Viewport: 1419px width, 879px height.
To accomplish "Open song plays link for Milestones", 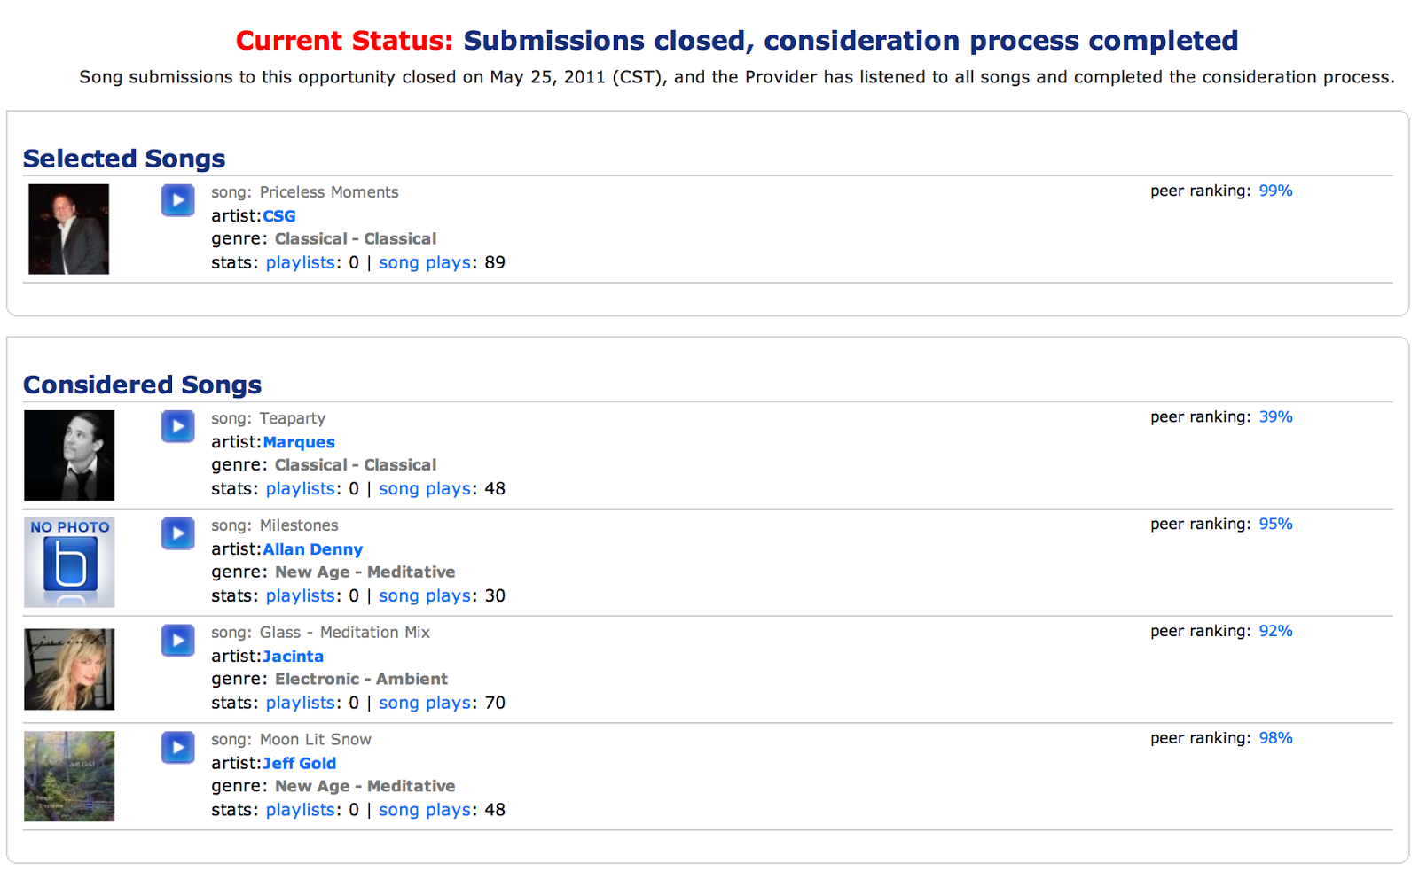I will [x=425, y=596].
